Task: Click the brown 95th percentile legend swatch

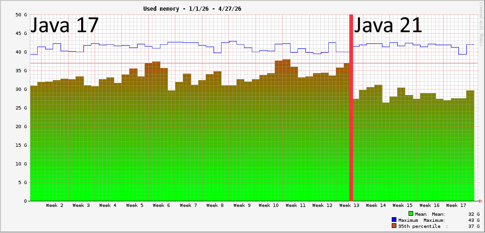Action: [394, 226]
